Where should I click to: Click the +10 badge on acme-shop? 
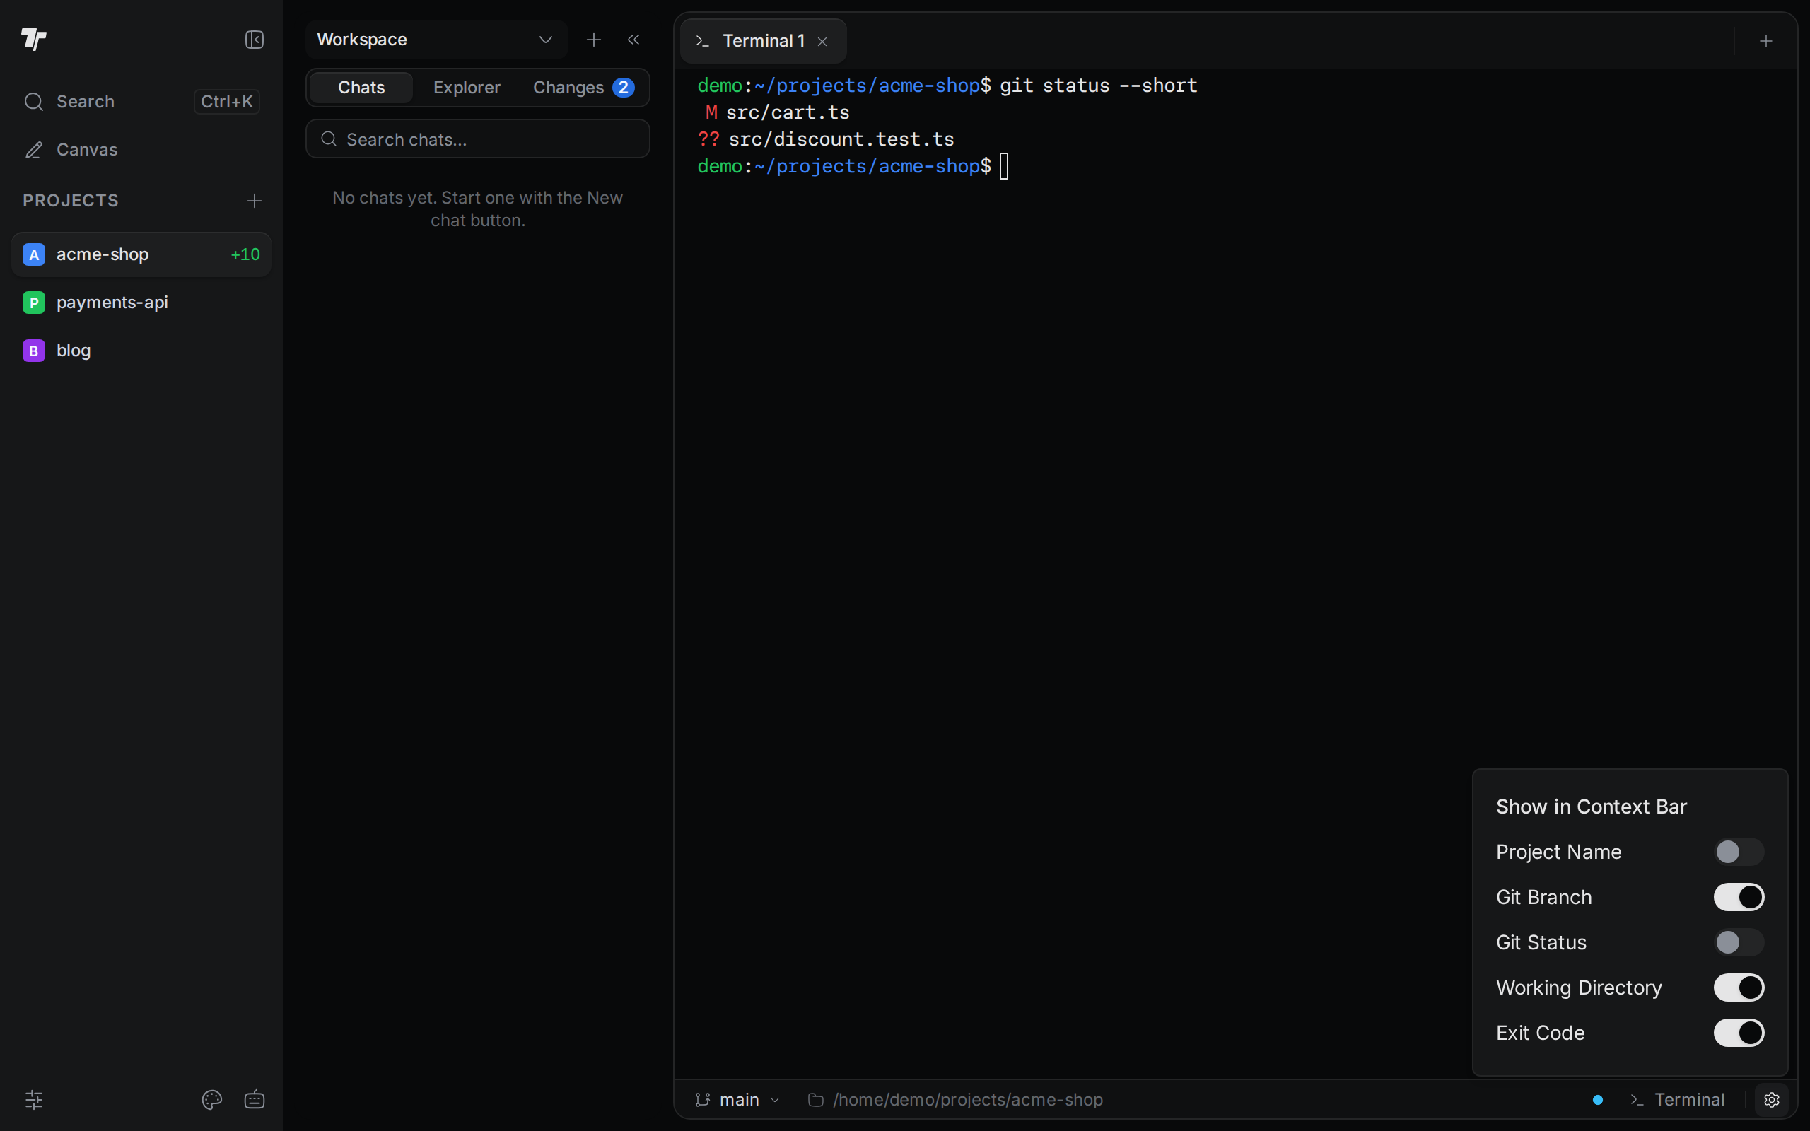pyautogui.click(x=245, y=254)
